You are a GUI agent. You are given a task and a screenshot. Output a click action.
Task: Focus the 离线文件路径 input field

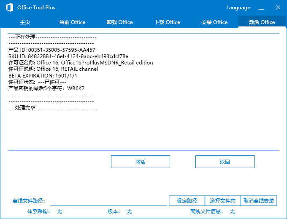point(108,201)
